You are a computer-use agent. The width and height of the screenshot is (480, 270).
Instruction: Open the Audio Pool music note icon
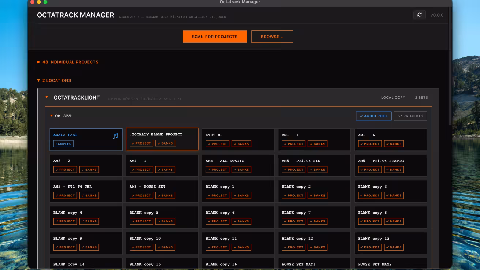116,136
